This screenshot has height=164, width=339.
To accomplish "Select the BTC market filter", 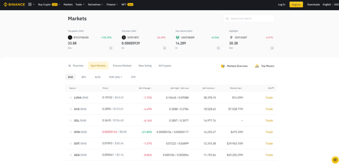I will click(84, 77).
